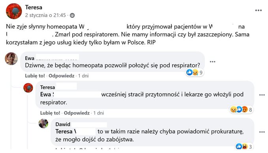The image size is (268, 153).
Task: Open Teresa's name link in post header
Action: tap(34, 7)
